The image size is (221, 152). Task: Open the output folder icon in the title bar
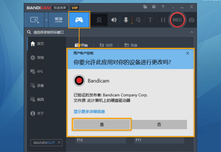click(145, 7)
